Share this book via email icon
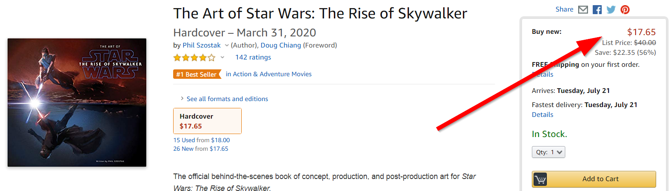 tap(583, 9)
